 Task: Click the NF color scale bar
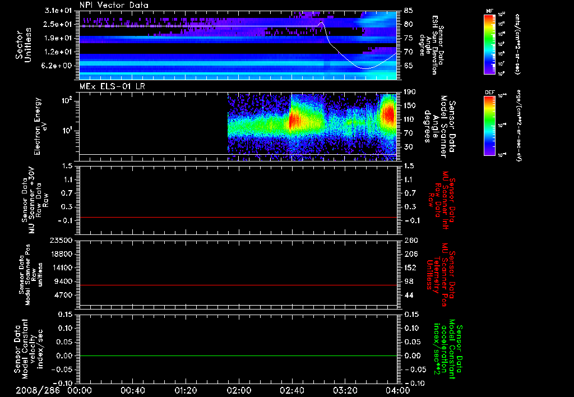tap(490, 44)
